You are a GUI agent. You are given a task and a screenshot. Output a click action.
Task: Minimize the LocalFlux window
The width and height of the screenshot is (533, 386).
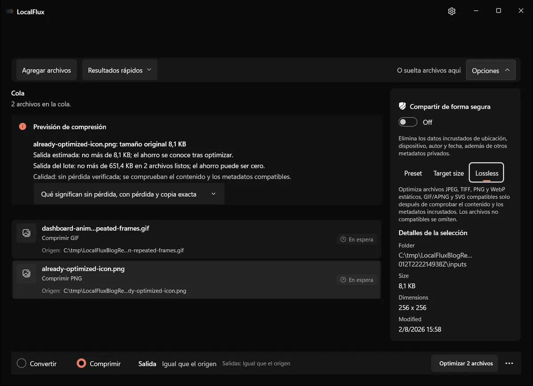pos(476,11)
